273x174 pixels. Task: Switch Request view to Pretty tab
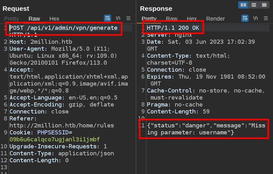click(x=11, y=19)
